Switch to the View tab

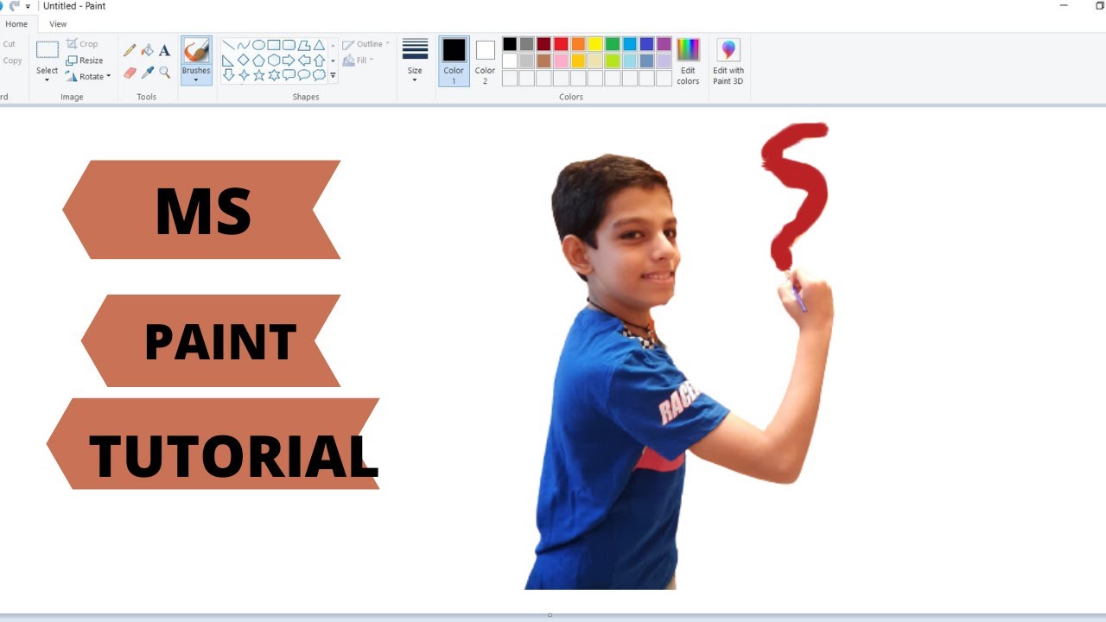(x=58, y=24)
